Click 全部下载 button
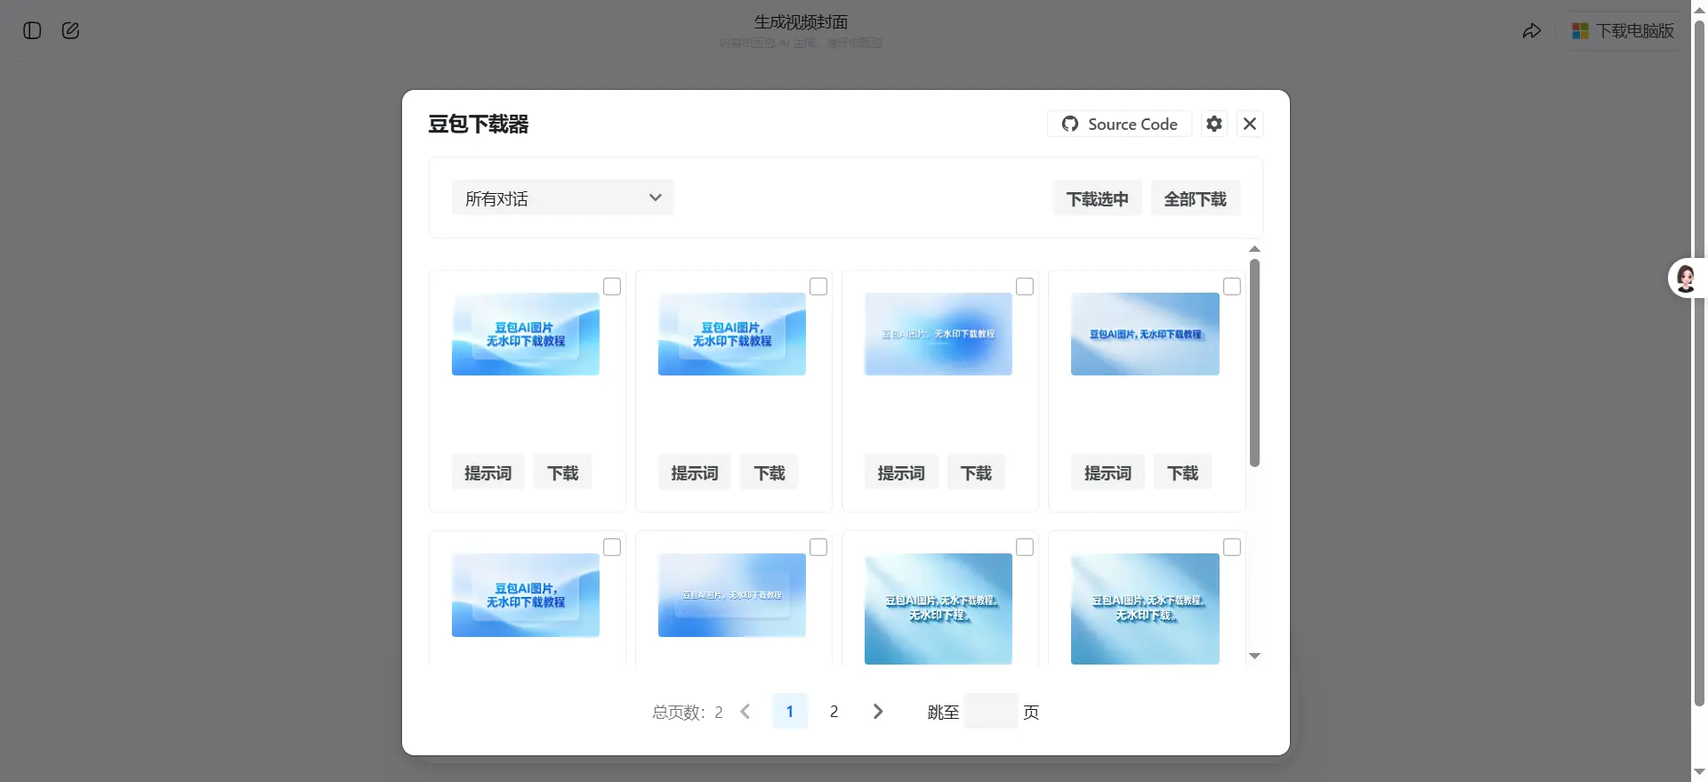1708x782 pixels. tap(1195, 198)
